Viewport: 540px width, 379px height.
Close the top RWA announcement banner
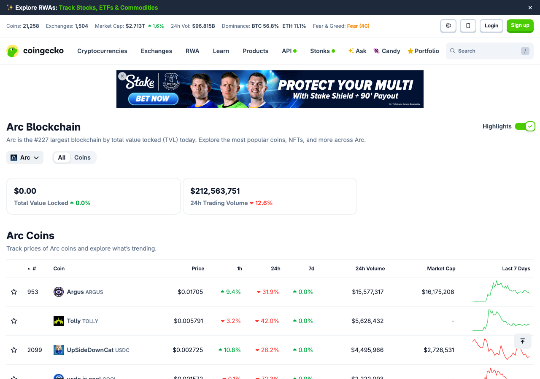pos(530,8)
